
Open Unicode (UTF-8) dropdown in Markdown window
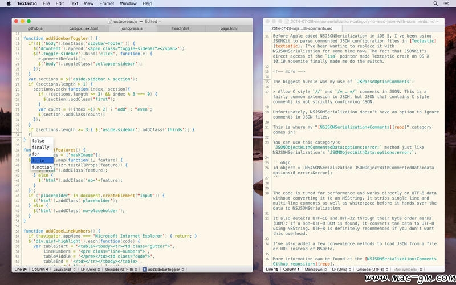(x=372, y=270)
